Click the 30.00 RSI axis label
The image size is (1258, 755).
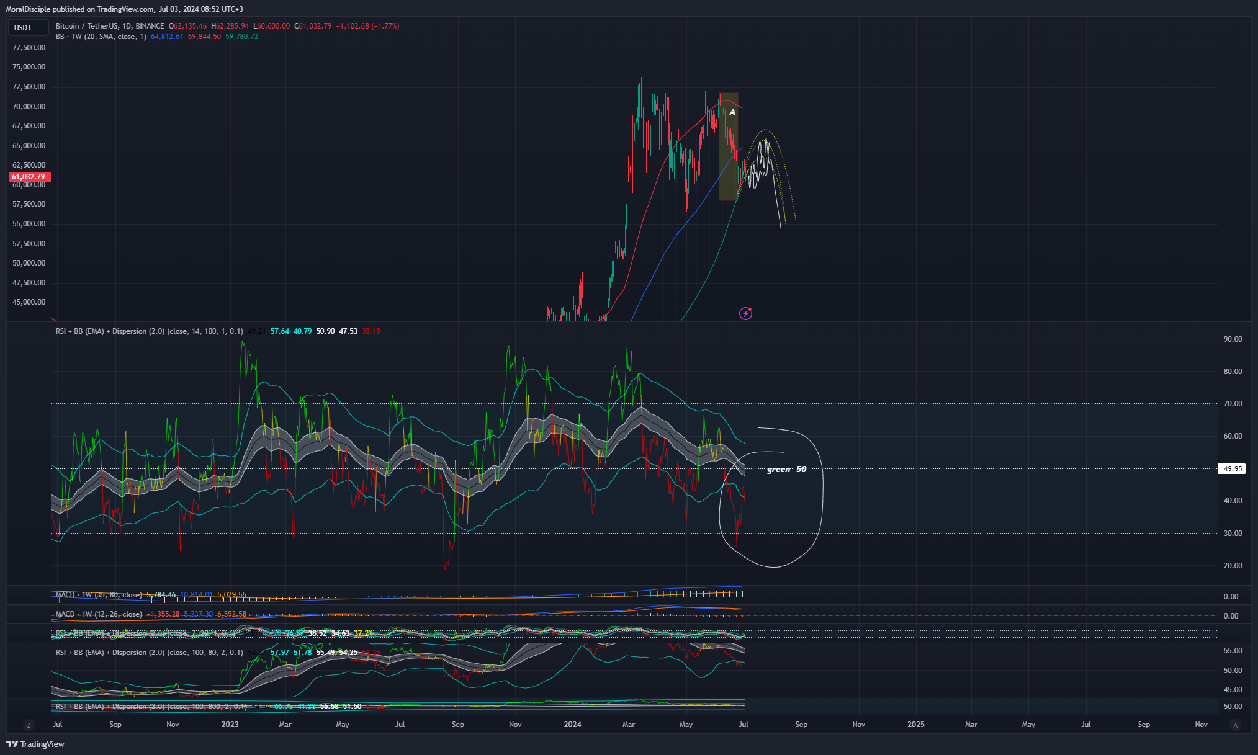(x=1233, y=534)
